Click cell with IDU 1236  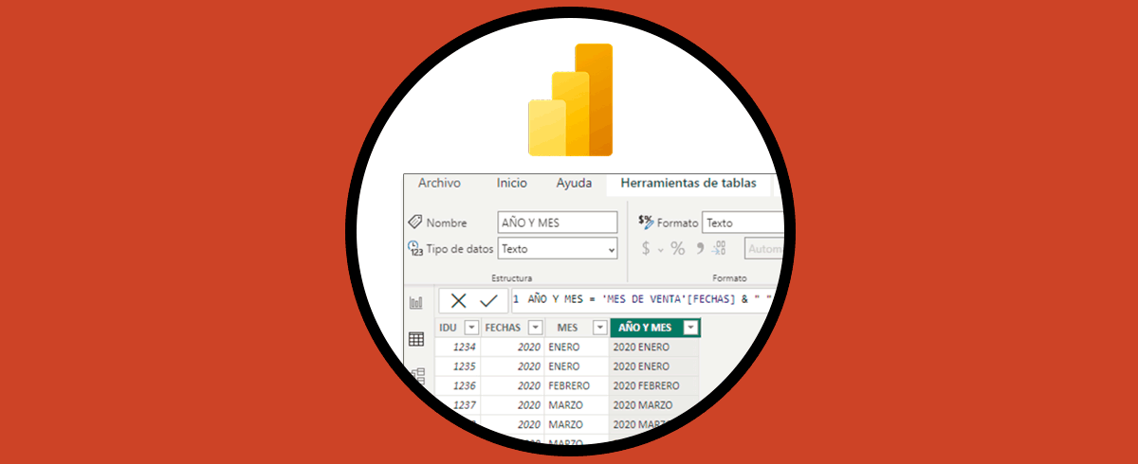tap(458, 385)
